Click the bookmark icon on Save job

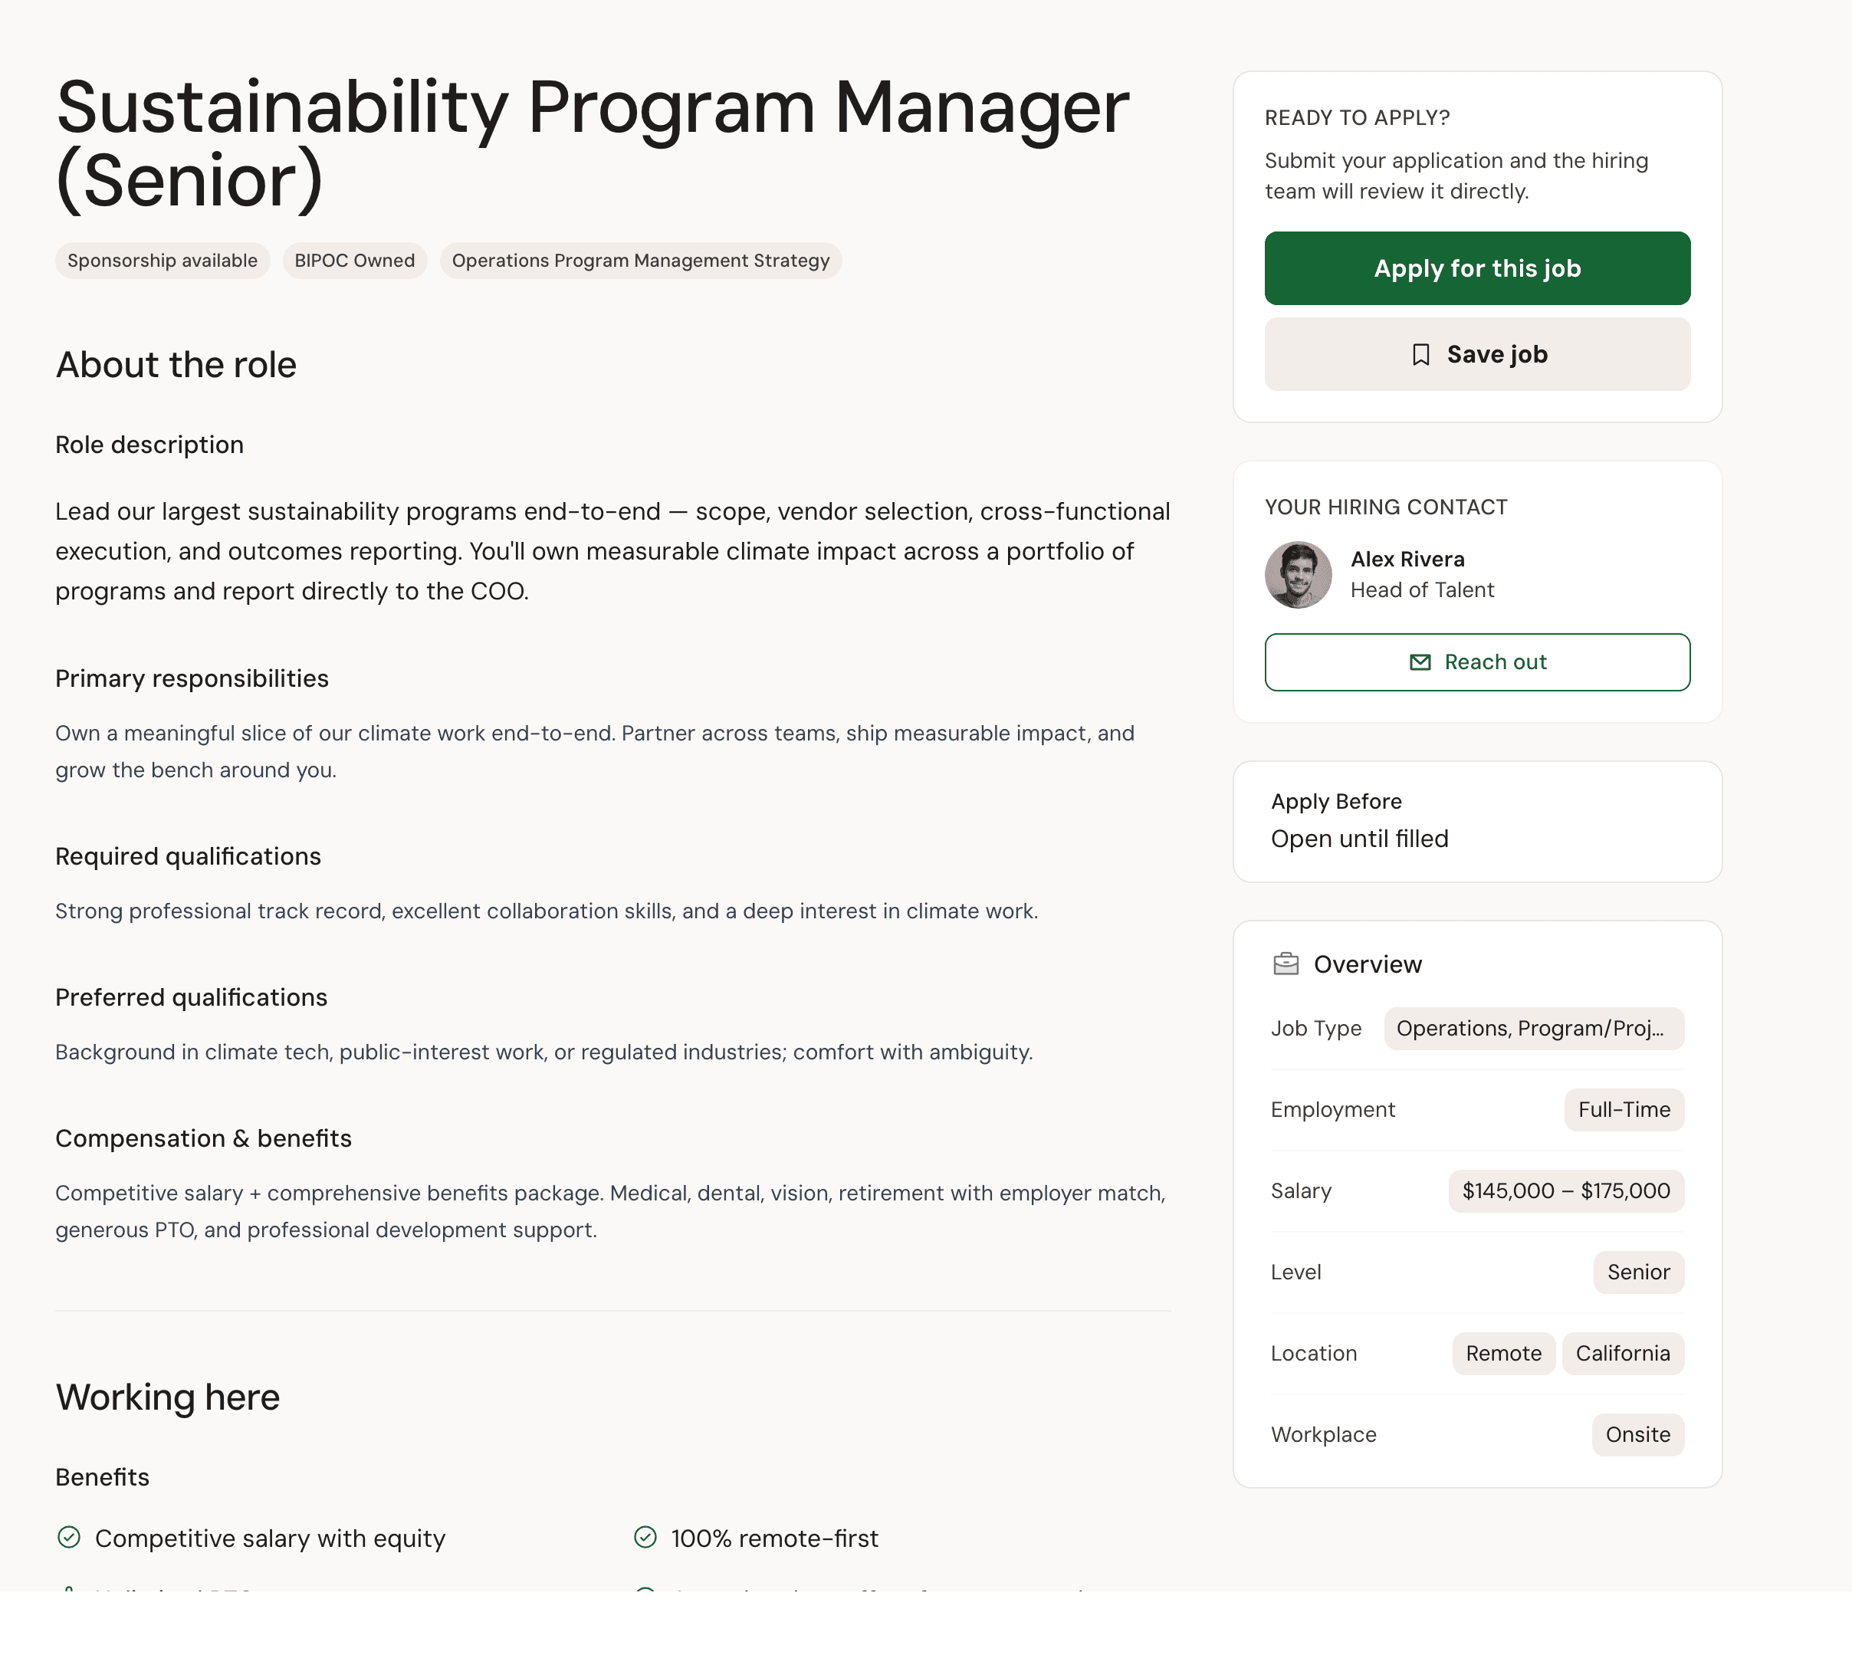tap(1420, 355)
